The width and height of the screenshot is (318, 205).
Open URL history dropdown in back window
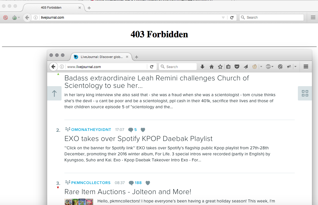tap(223, 18)
